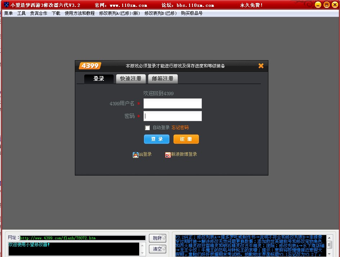
Task: Click the 欢迎回到4399 welcome text
Action: (158, 93)
